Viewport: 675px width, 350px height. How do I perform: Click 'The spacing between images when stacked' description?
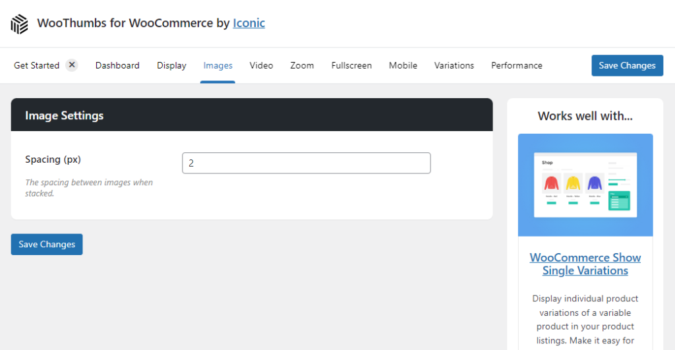(89, 188)
